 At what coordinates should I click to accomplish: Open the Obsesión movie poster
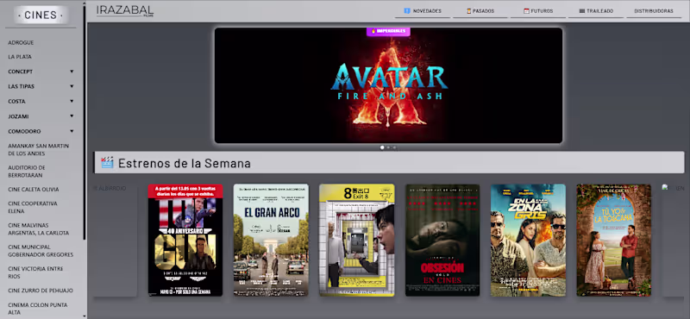point(442,240)
